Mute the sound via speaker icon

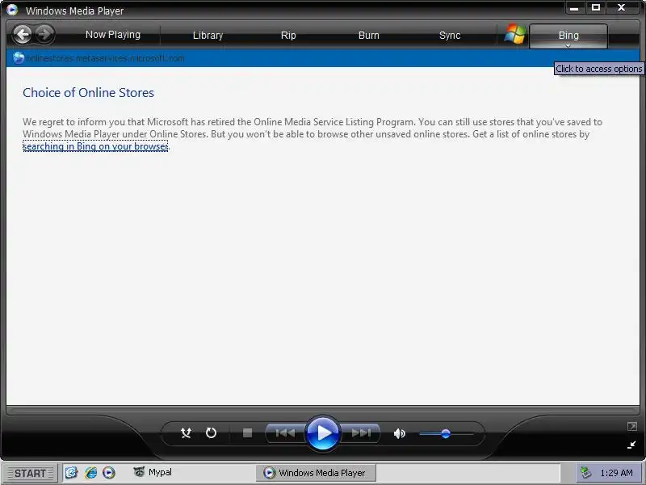click(x=399, y=433)
